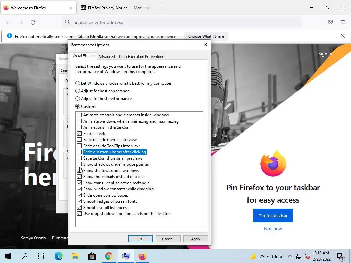Check Fade or slide menus into view
This screenshot has width=351, height=263.
coord(79,140)
